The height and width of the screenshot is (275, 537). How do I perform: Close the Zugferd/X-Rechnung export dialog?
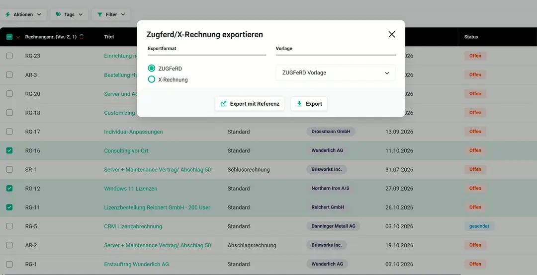[392, 34]
